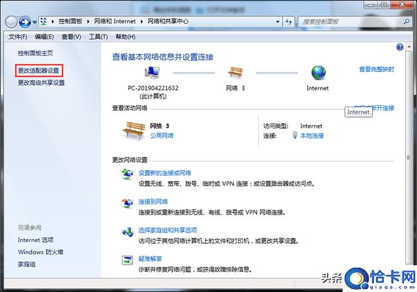Open the 本地连接 link
Screen dimensions: 417x292
[312, 136]
